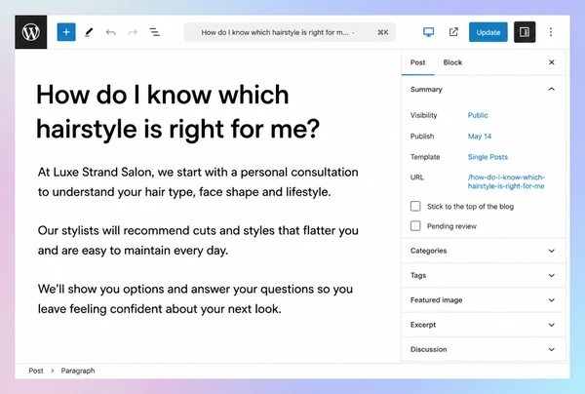Open command palette from post title bar
The width and height of the screenshot is (585, 394).
[290, 32]
